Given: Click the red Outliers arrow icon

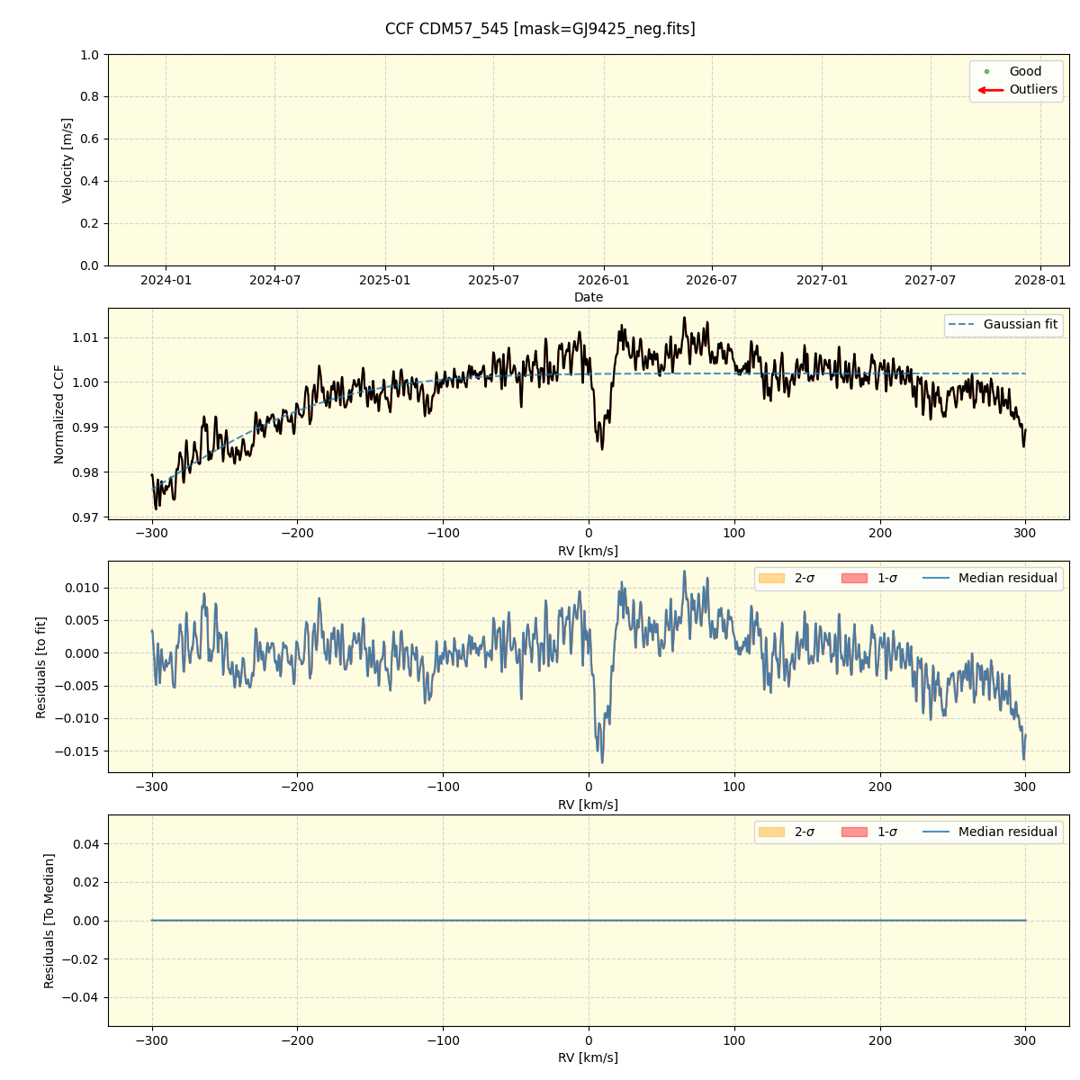Looking at the screenshot, I should click(x=992, y=90).
